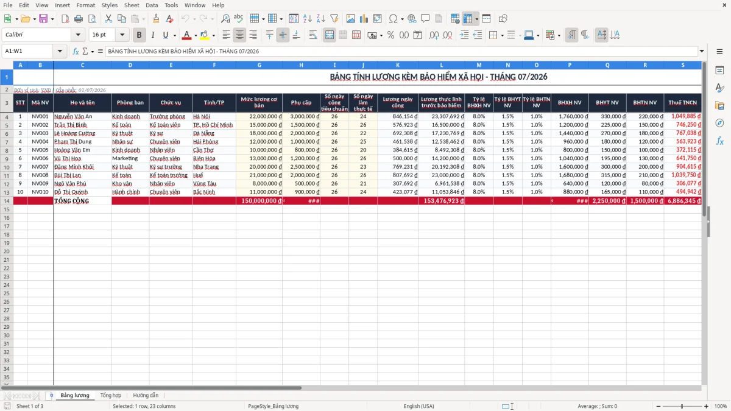Open sidebar Navigator compass icon
The image size is (731, 411).
[719, 123]
